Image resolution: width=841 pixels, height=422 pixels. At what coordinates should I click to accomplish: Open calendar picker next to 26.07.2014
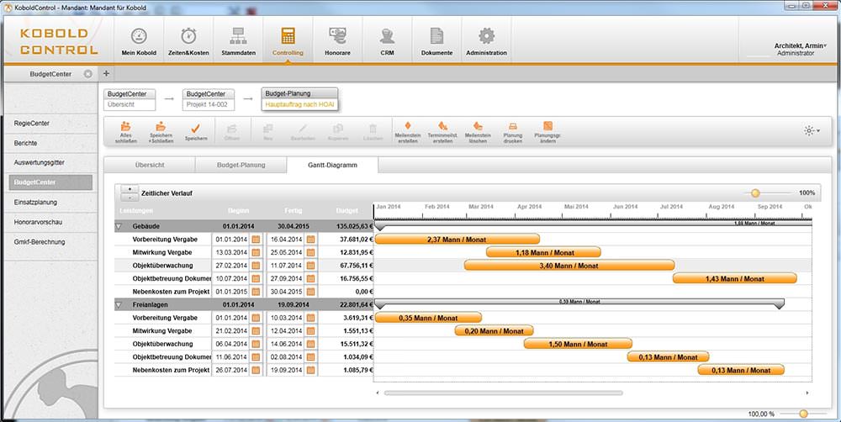click(256, 370)
